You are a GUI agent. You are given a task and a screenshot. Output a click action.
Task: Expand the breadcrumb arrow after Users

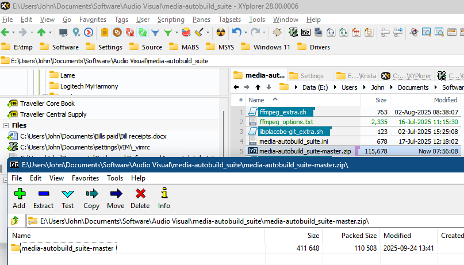[x=365, y=87]
